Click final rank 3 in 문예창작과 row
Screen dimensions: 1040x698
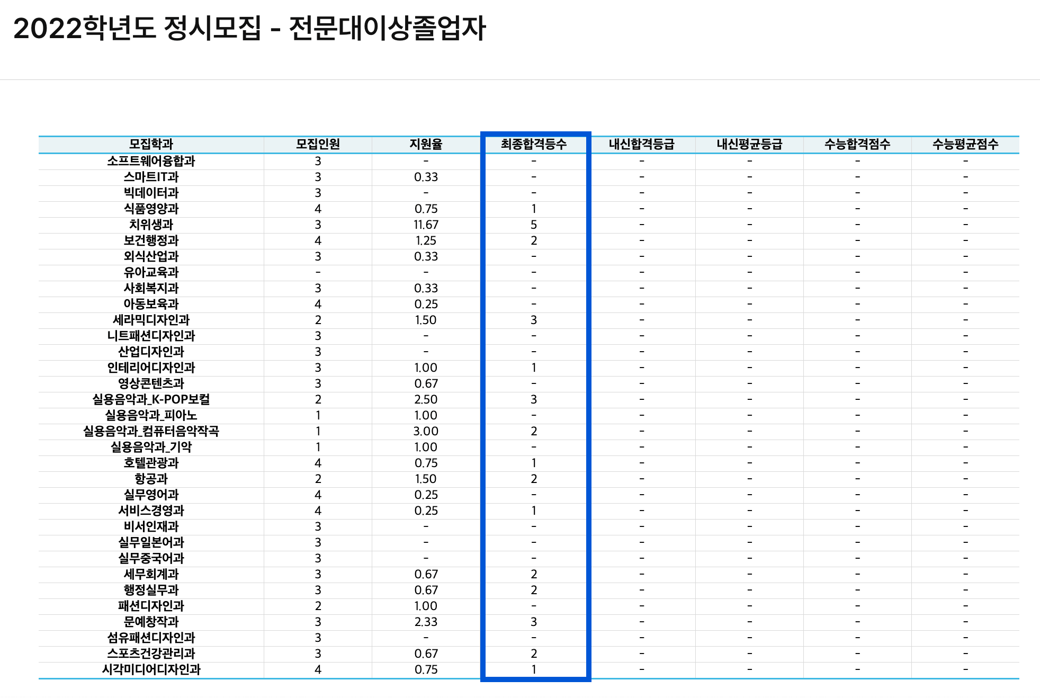[x=534, y=622]
